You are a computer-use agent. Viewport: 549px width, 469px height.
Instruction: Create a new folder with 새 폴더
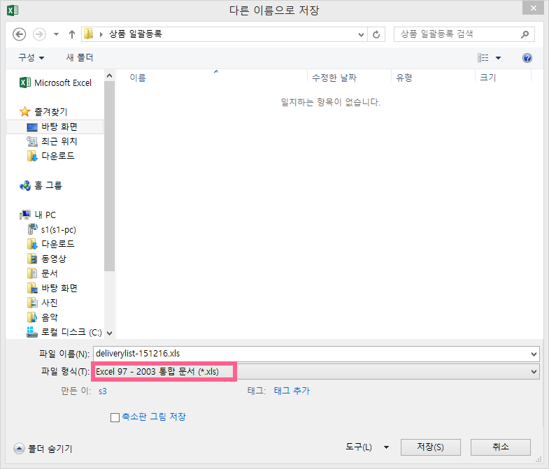coord(80,57)
